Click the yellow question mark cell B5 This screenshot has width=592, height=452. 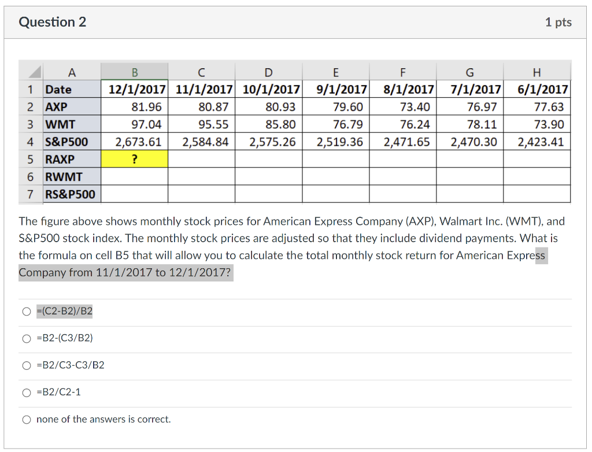point(134,159)
